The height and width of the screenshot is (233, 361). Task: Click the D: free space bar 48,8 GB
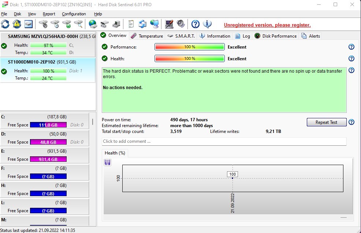click(48, 142)
